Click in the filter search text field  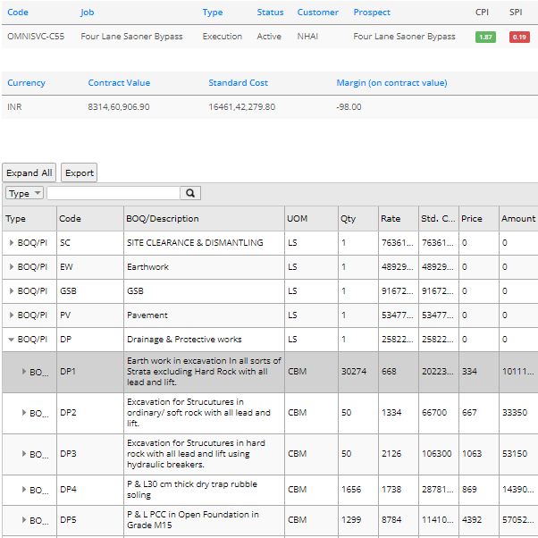tap(113, 193)
